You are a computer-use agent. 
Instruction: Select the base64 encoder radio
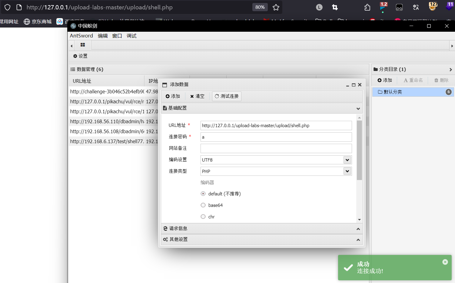pos(203,205)
